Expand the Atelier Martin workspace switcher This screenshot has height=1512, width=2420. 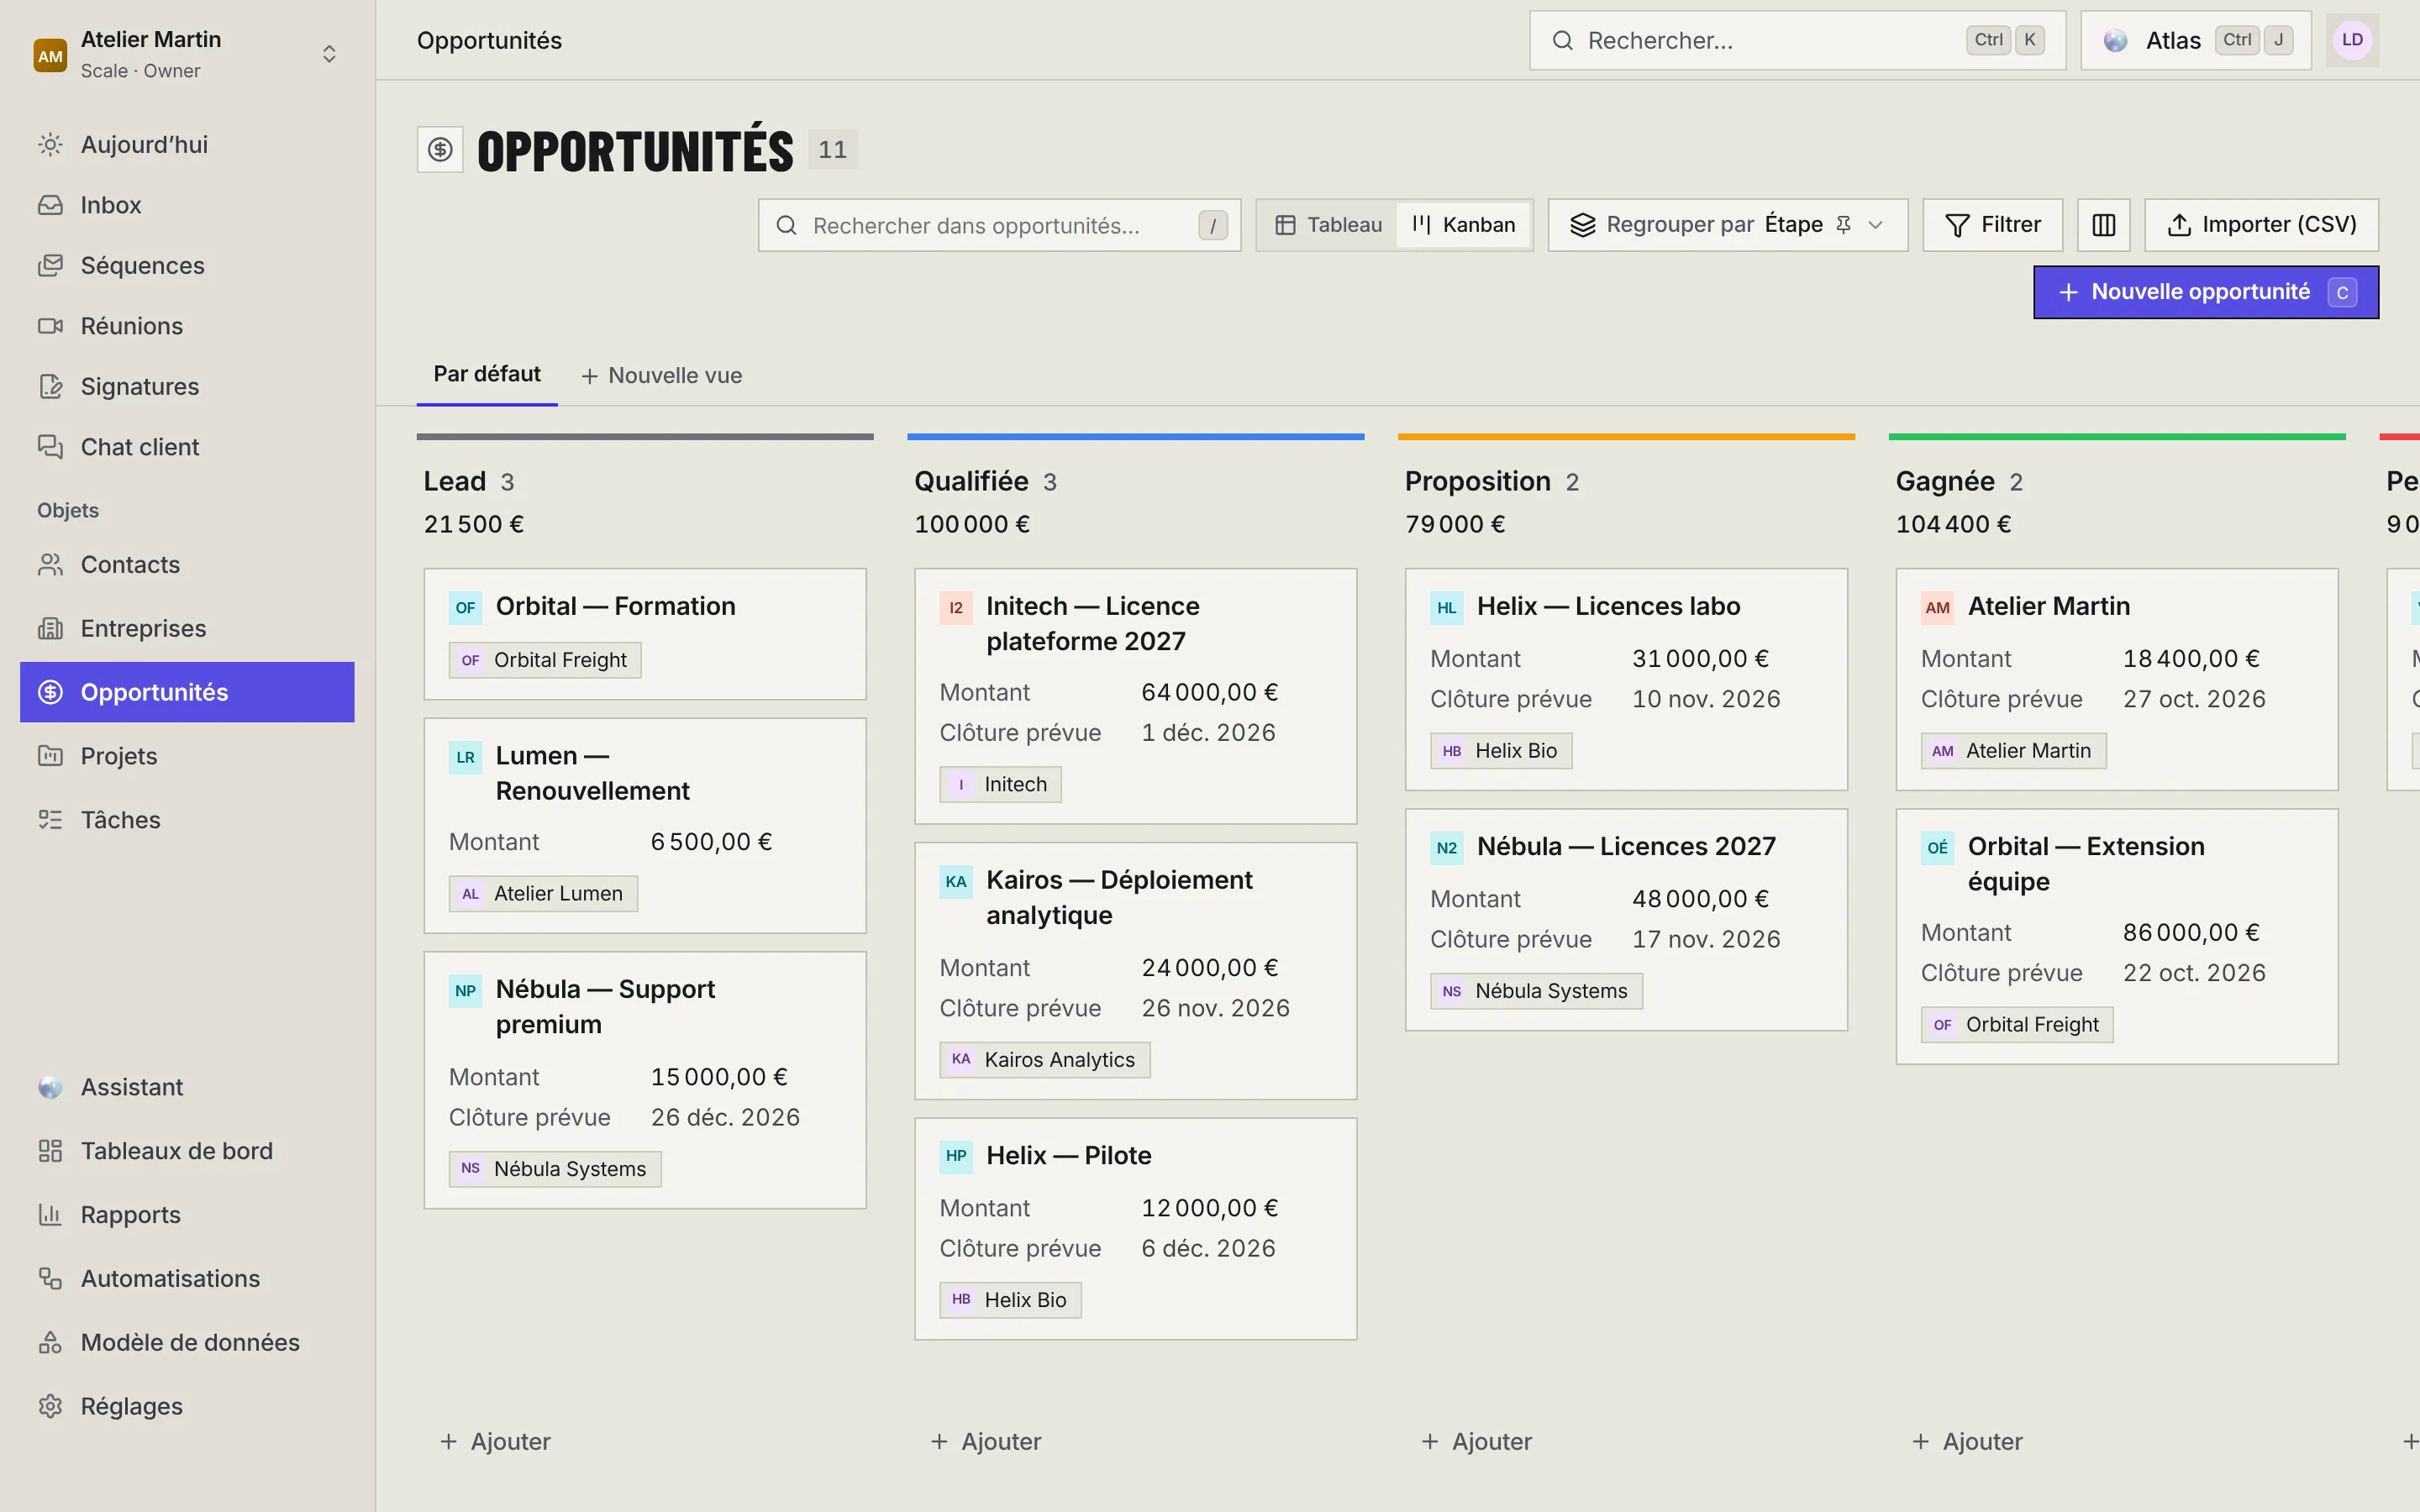(x=187, y=54)
